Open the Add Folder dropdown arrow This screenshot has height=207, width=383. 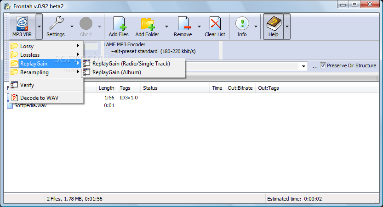(x=166, y=27)
